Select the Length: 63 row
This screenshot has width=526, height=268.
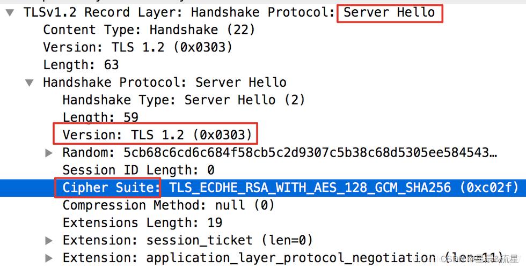tap(81, 65)
